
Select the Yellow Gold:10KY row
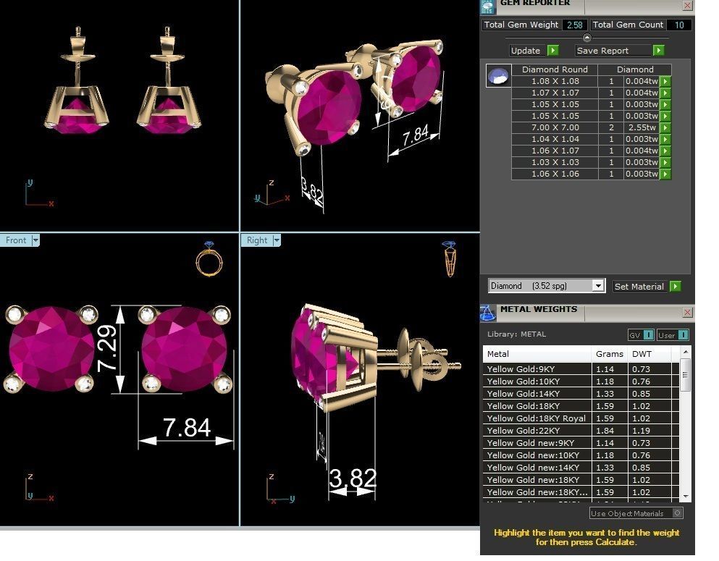(581, 381)
